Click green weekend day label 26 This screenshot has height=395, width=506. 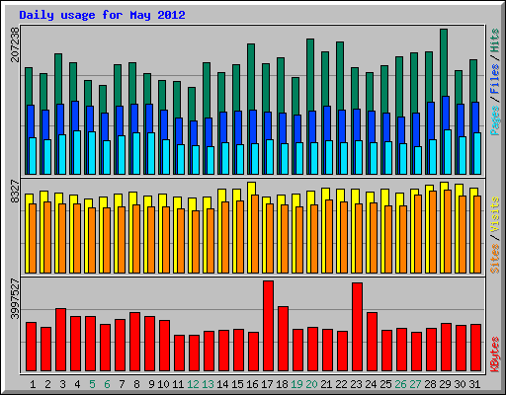(x=400, y=384)
